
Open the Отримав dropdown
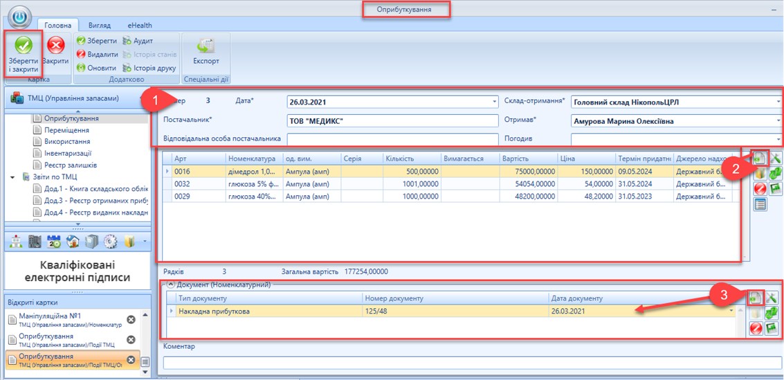(x=779, y=120)
